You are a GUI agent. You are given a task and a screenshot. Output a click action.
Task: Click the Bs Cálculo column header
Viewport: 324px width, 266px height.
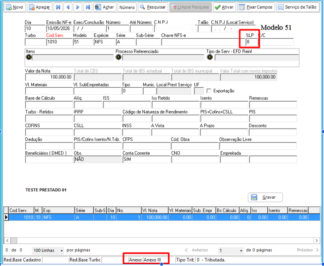click(x=227, y=211)
